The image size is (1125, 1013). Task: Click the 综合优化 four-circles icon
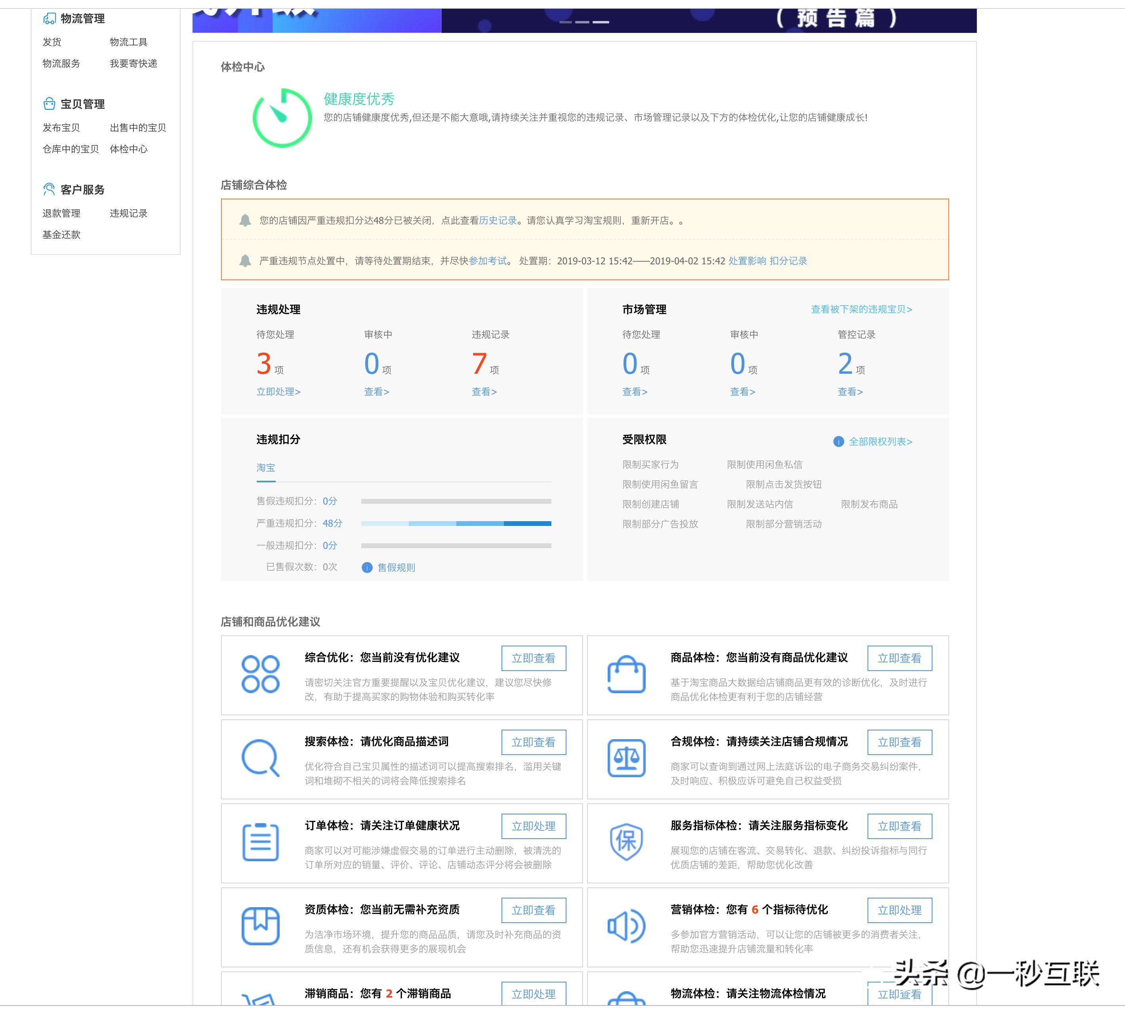coord(260,674)
